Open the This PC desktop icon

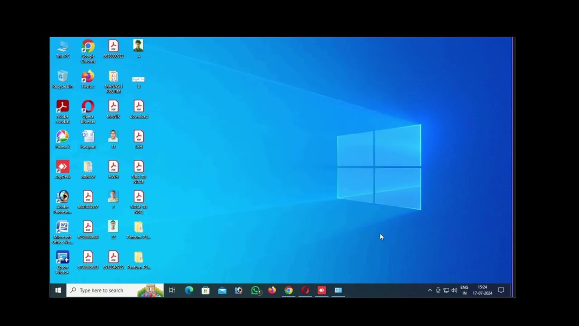pos(62,49)
